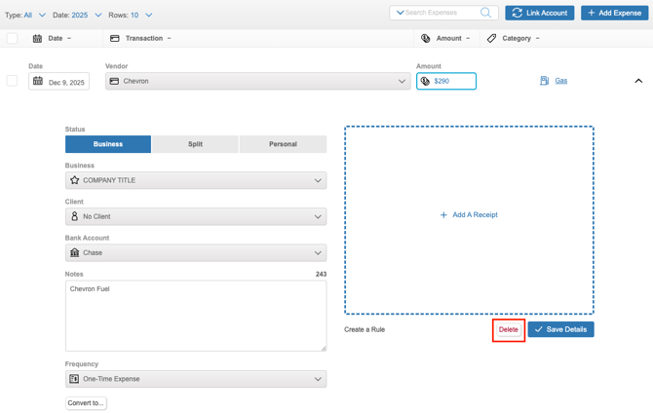Open the Create a Rule link
The height and width of the screenshot is (413, 653).
coord(365,329)
